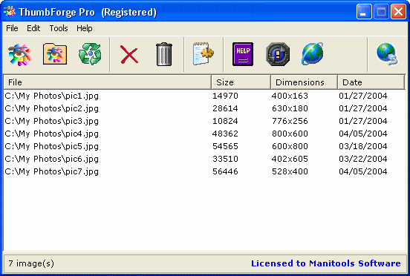Click the pic1.jpg date 01/27/2004
This screenshot has width=410, height=276.
363,96
